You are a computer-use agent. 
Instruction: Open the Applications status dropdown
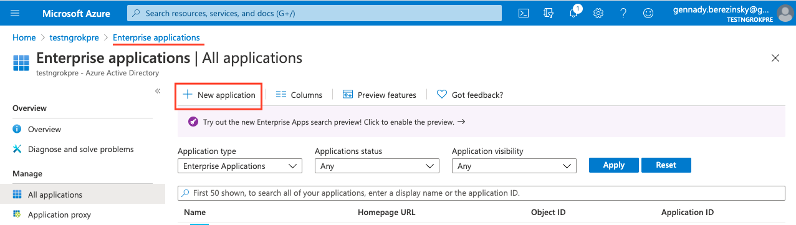(377, 166)
